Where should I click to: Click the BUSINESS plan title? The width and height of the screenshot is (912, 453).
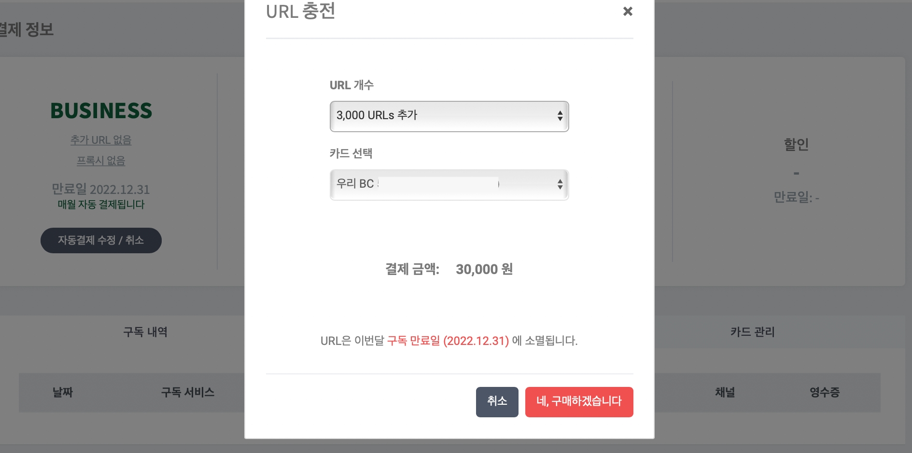pos(101,110)
